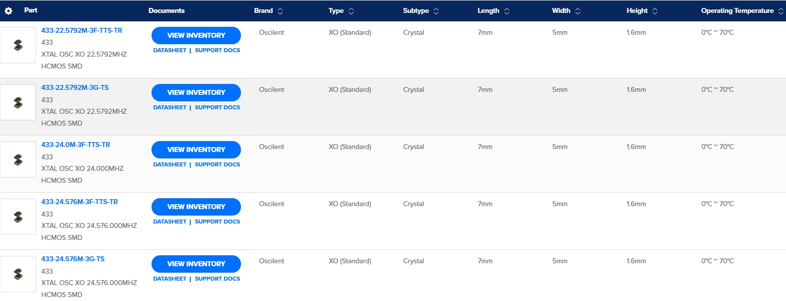Screen dimensions: 786x301
Task: Sort by Subtype column arrows
Action: pos(436,11)
